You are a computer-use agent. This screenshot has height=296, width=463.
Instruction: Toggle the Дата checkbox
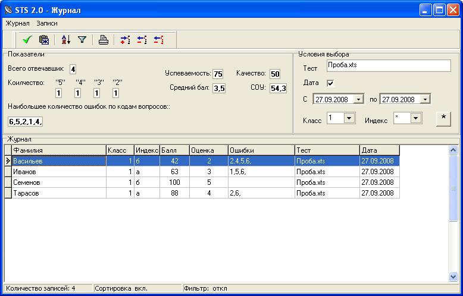(330, 83)
